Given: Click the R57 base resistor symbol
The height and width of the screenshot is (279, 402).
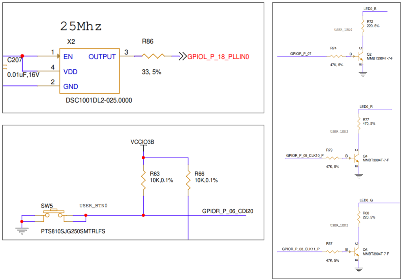Looking at the screenshot, I should point(332,252).
